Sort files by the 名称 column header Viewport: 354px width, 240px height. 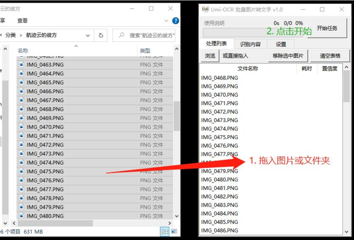[23, 51]
